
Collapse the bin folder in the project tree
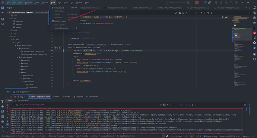click(x=10, y=18)
